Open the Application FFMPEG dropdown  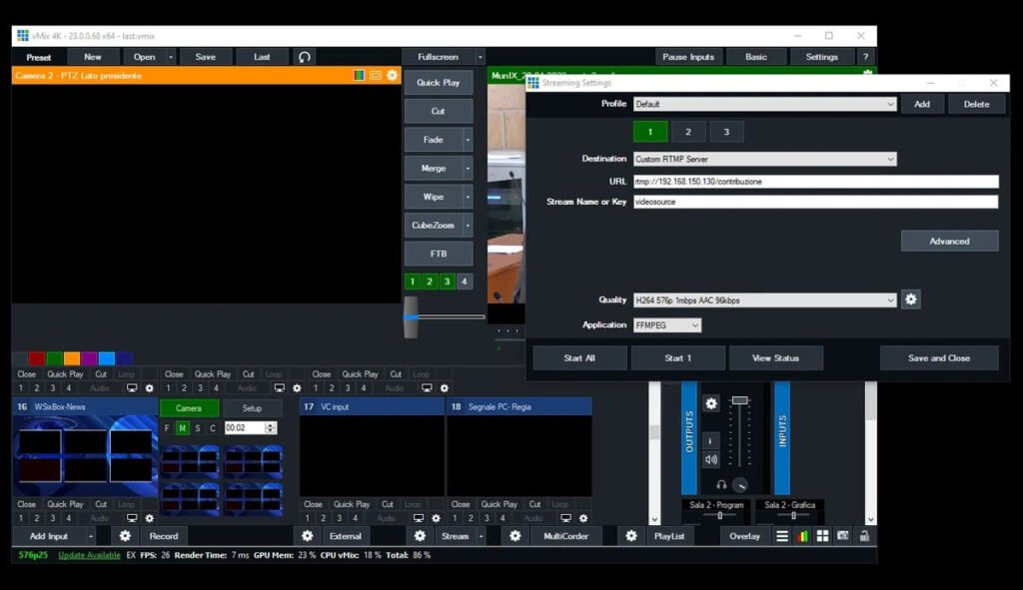point(695,325)
